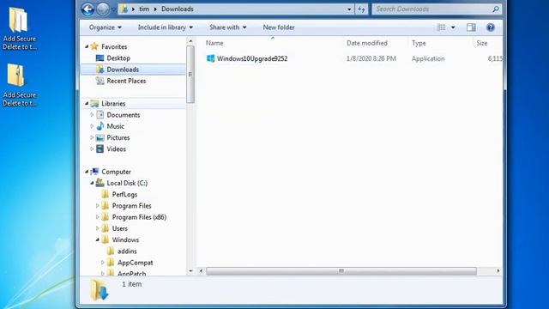Select the Videos library
This screenshot has width=549, height=309.
117,148
